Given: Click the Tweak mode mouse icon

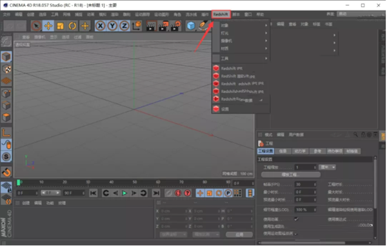Looking at the screenshot, I should coord(6,145).
